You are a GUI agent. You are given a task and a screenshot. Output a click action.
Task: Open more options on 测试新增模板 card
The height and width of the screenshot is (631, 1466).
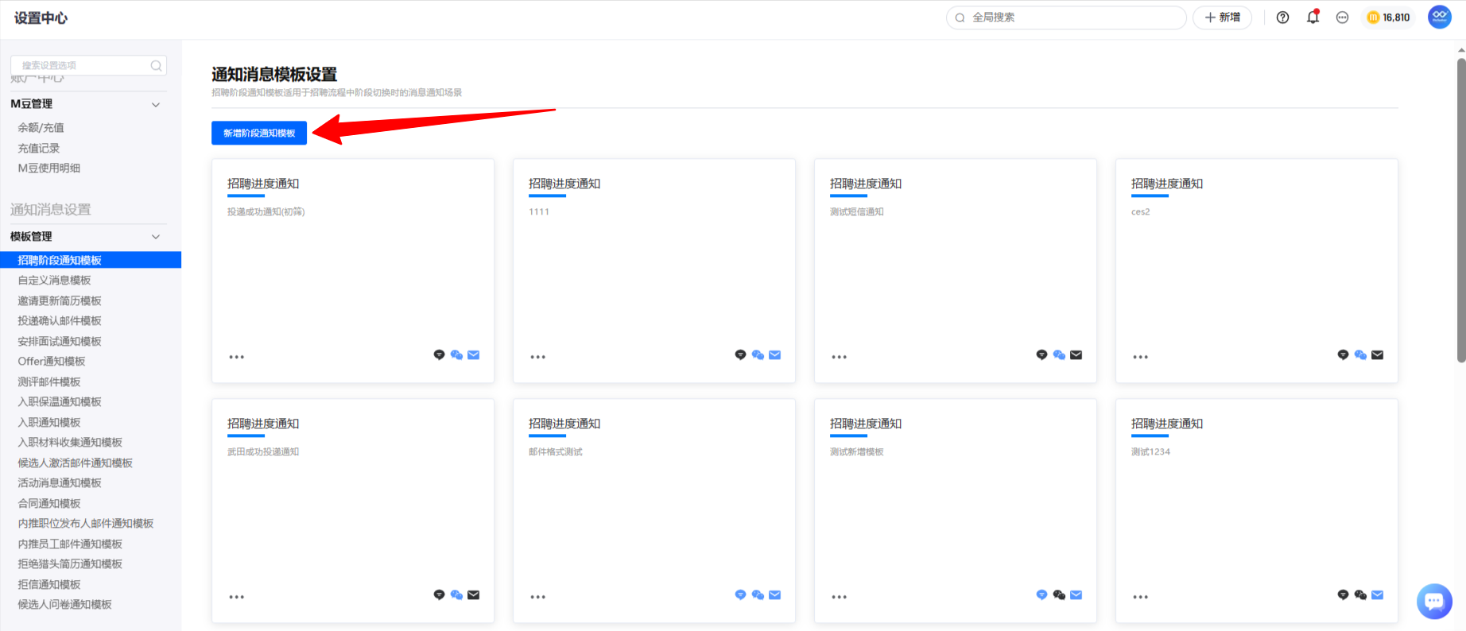pyautogui.click(x=840, y=597)
